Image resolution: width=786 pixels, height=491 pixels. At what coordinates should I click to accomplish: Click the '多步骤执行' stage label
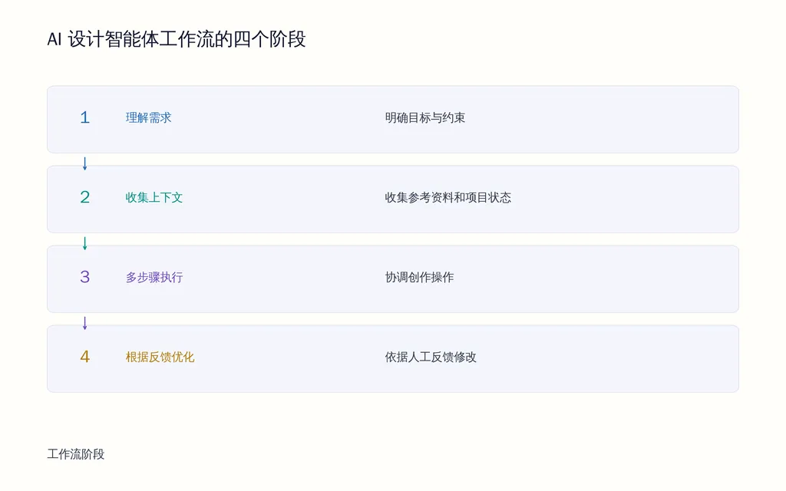(154, 277)
